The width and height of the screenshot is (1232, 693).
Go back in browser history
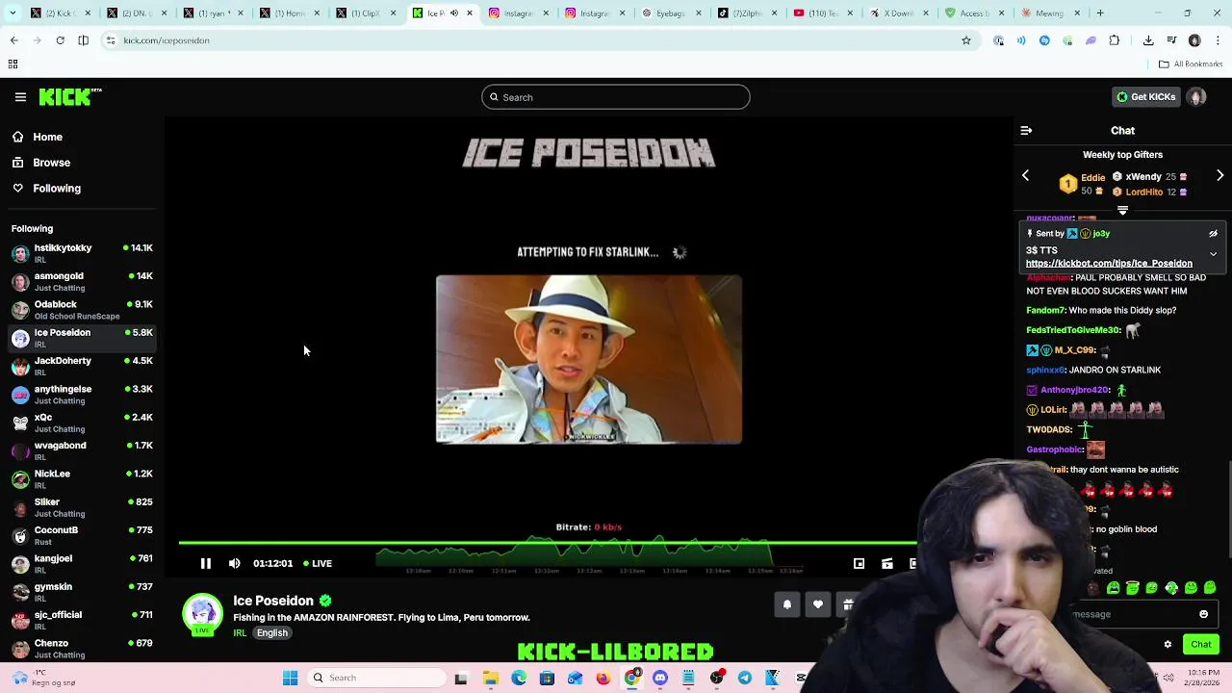tap(13, 40)
